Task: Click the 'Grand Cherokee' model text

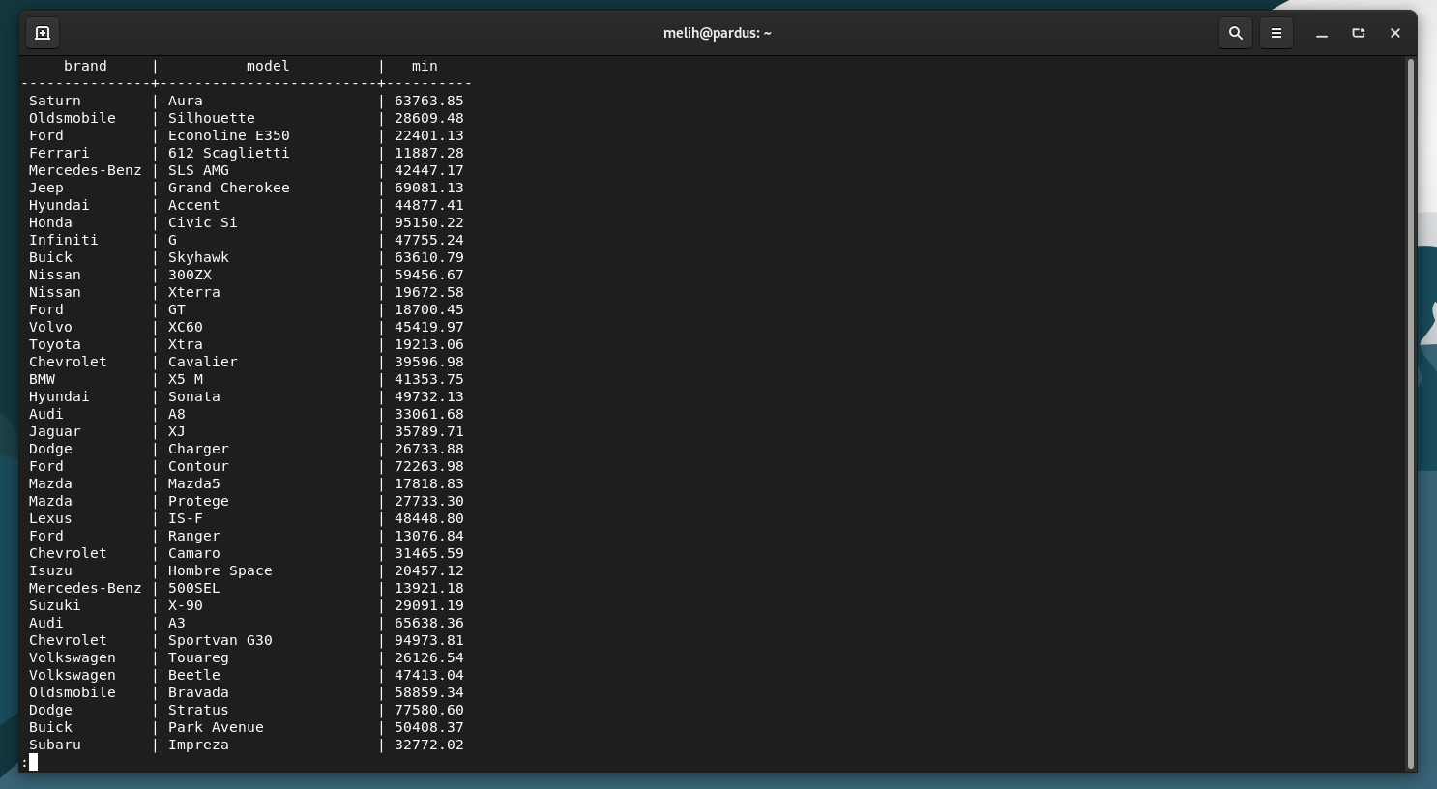Action: pyautogui.click(x=228, y=188)
